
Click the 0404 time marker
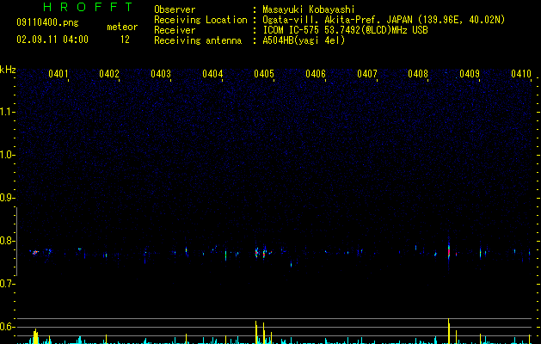point(212,74)
